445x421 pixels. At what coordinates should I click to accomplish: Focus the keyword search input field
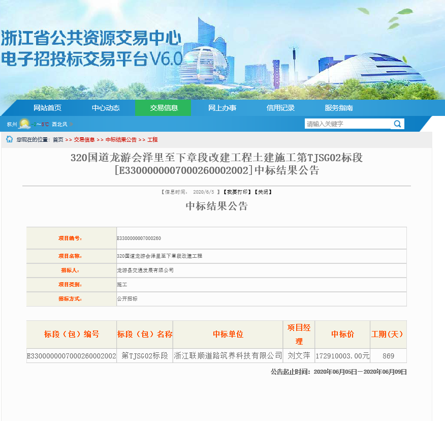tap(347, 124)
